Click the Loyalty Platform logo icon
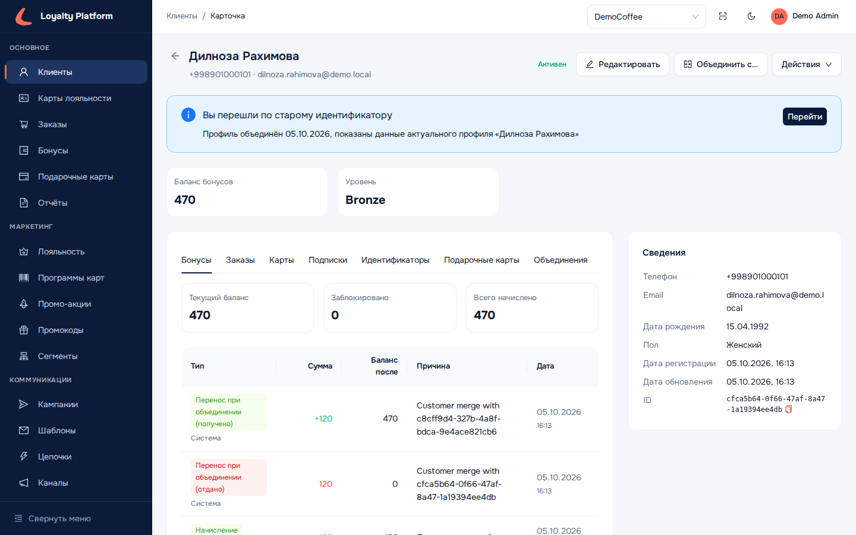 [x=24, y=16]
